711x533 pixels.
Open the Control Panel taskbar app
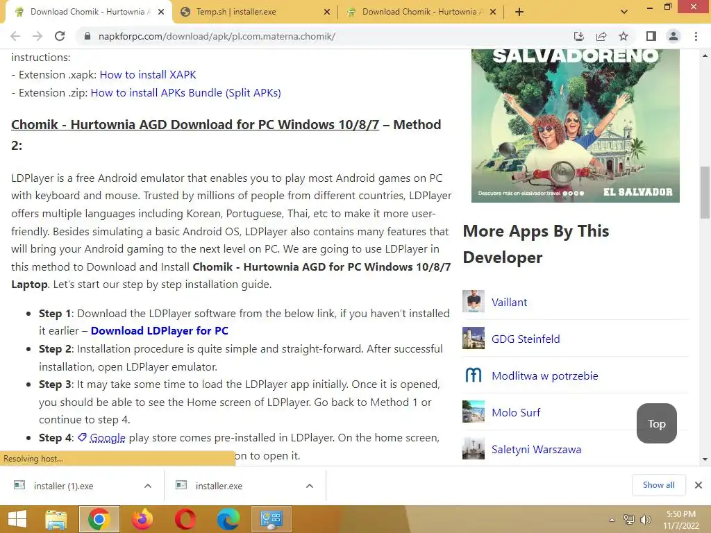click(x=271, y=519)
